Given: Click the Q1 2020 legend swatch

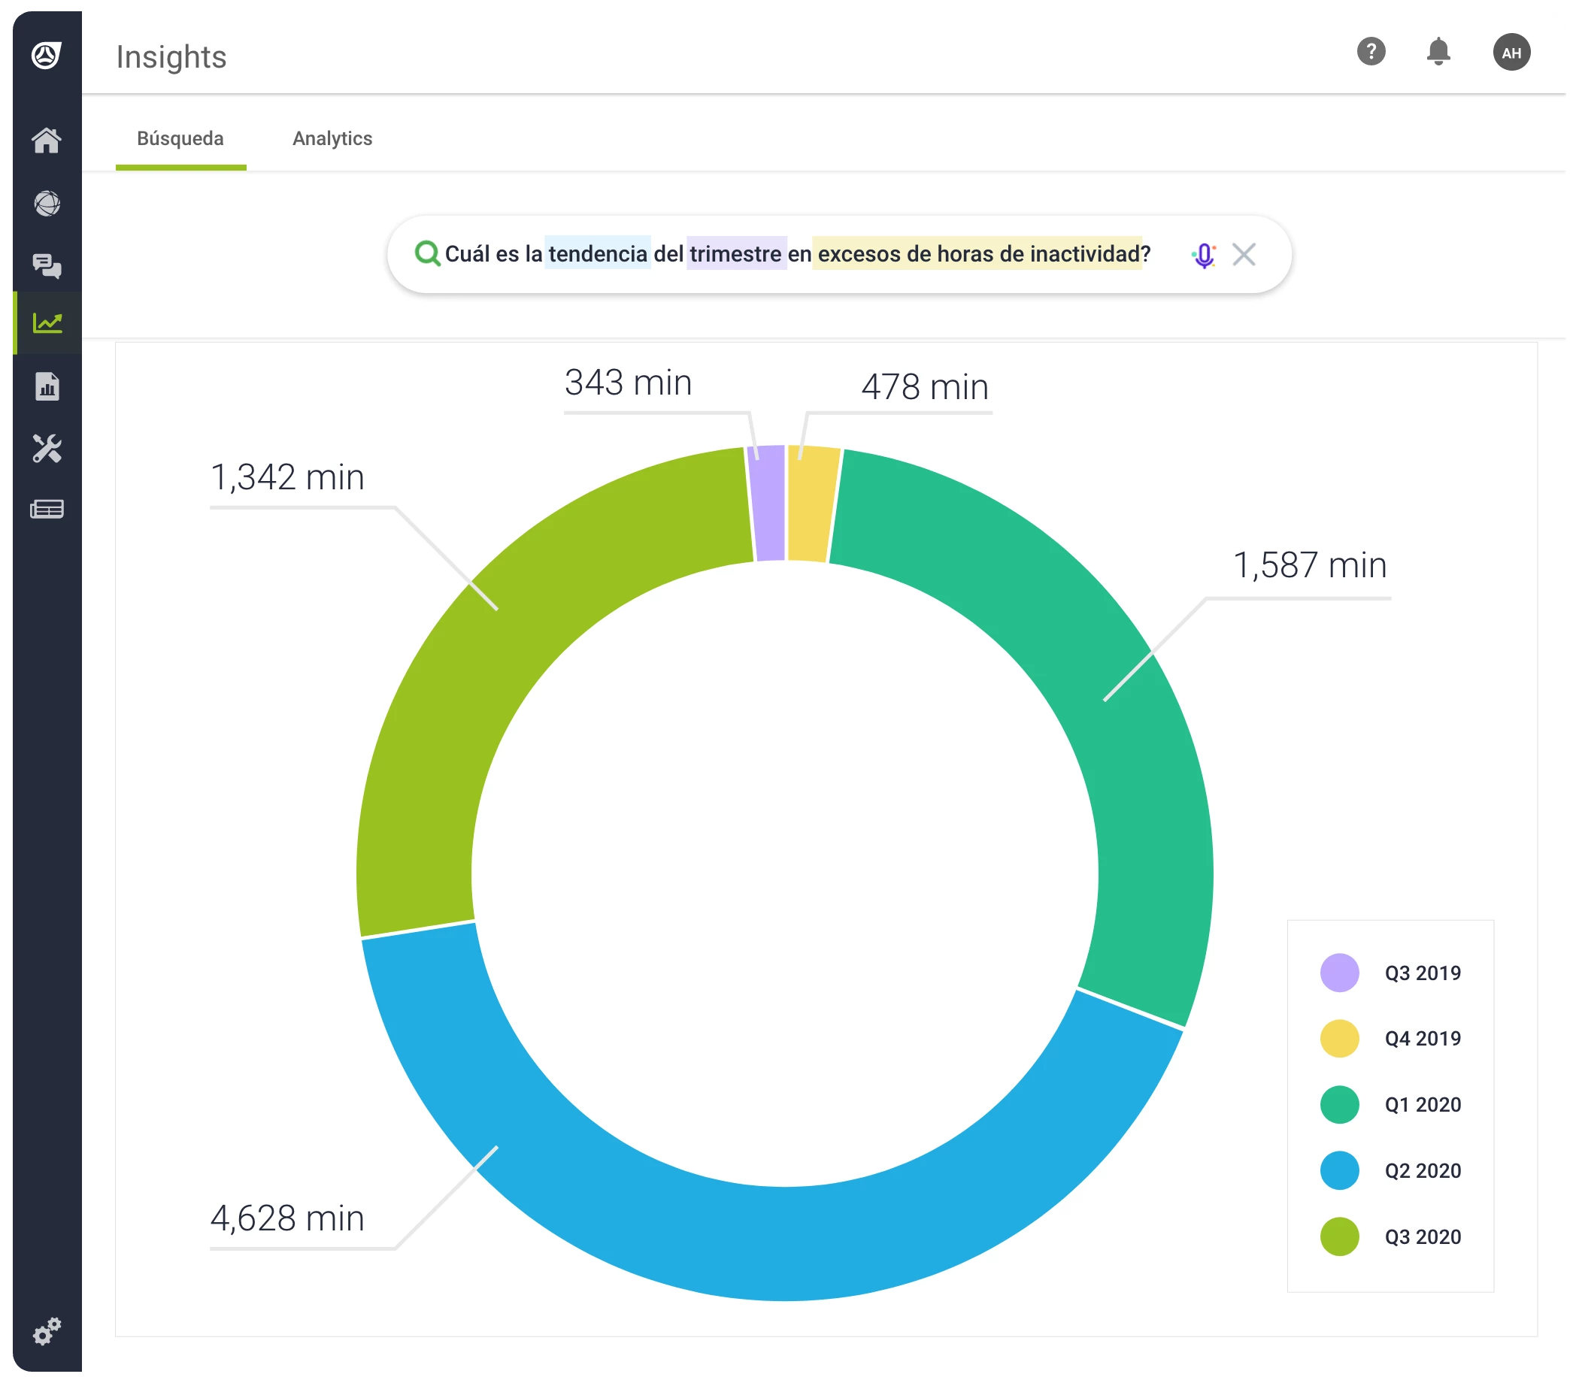Looking at the screenshot, I should point(1339,1104).
